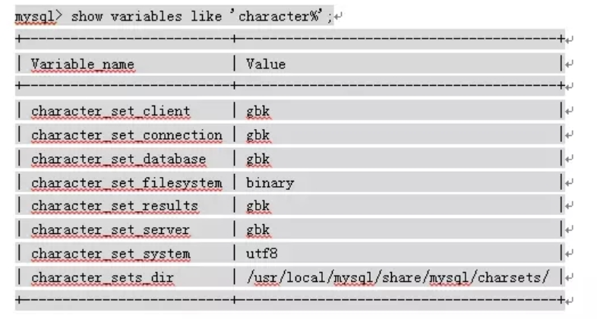
Task: Click the 'mysql>' prompt text
Action: 39,17
